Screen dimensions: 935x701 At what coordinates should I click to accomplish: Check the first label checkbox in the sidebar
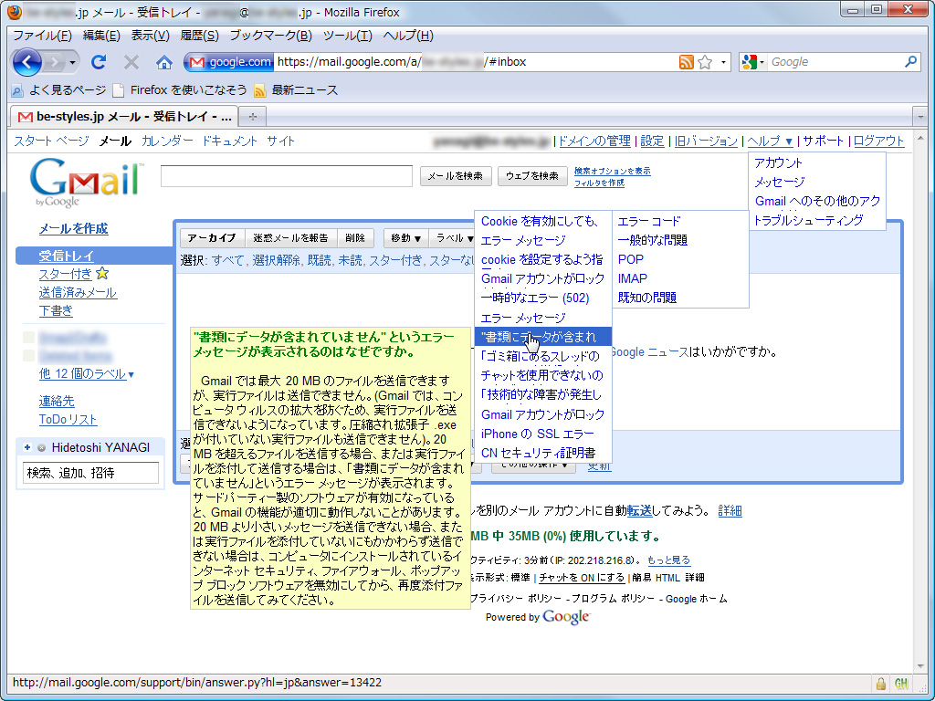[28, 338]
